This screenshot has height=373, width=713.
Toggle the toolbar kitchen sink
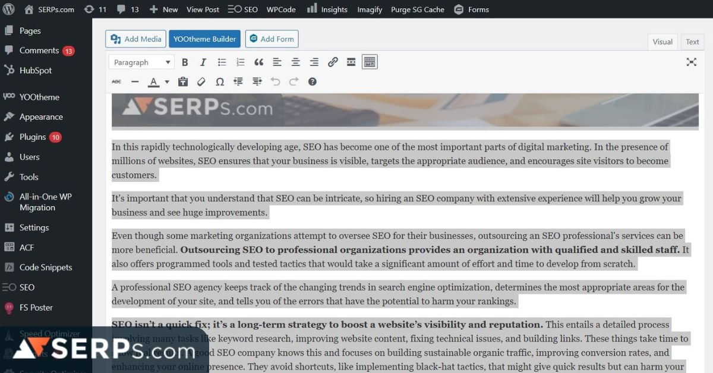tap(370, 62)
